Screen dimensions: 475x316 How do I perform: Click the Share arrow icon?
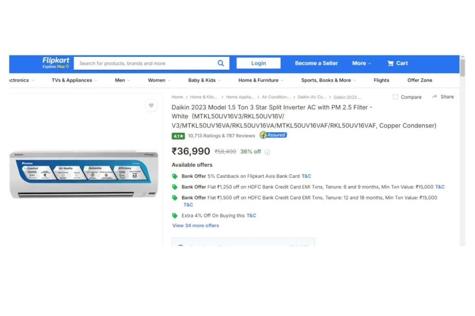point(434,97)
